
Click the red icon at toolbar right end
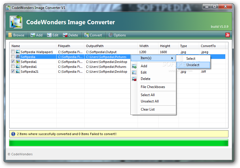(x=227, y=35)
